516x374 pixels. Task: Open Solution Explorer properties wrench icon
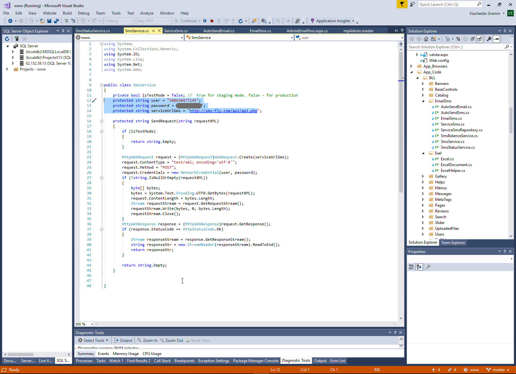click(489, 39)
